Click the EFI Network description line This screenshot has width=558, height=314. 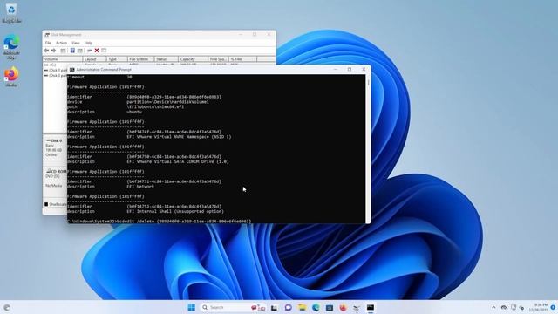[x=111, y=187]
